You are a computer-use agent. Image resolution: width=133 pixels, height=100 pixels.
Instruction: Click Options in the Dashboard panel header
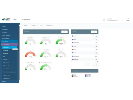click(64, 32)
